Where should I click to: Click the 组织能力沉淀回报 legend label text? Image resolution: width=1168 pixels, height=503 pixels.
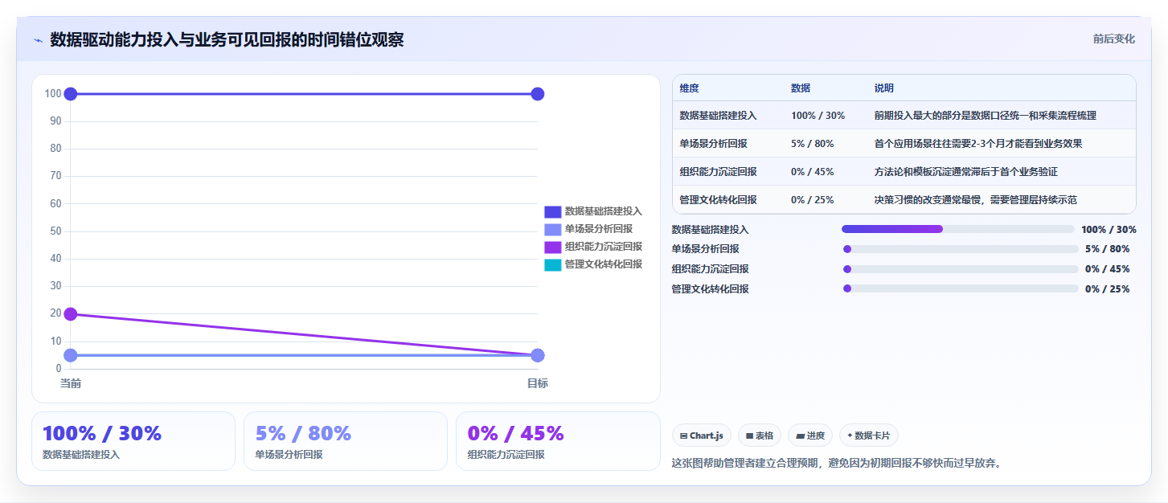(x=604, y=247)
